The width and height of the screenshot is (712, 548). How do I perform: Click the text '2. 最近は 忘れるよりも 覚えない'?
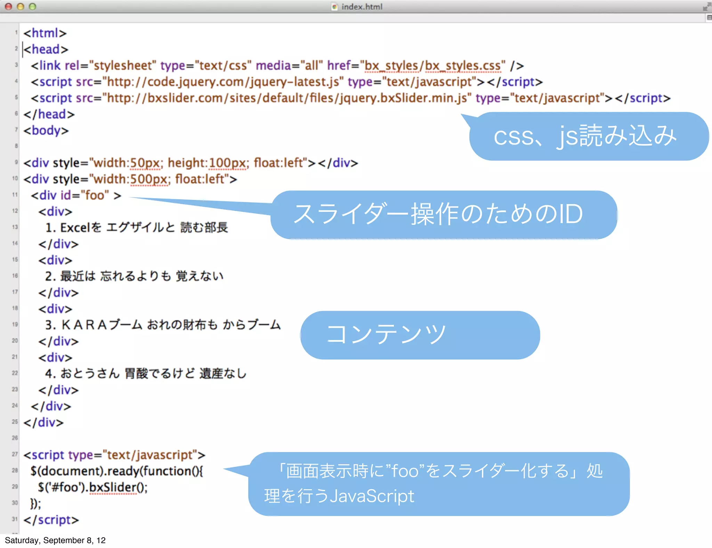(134, 276)
